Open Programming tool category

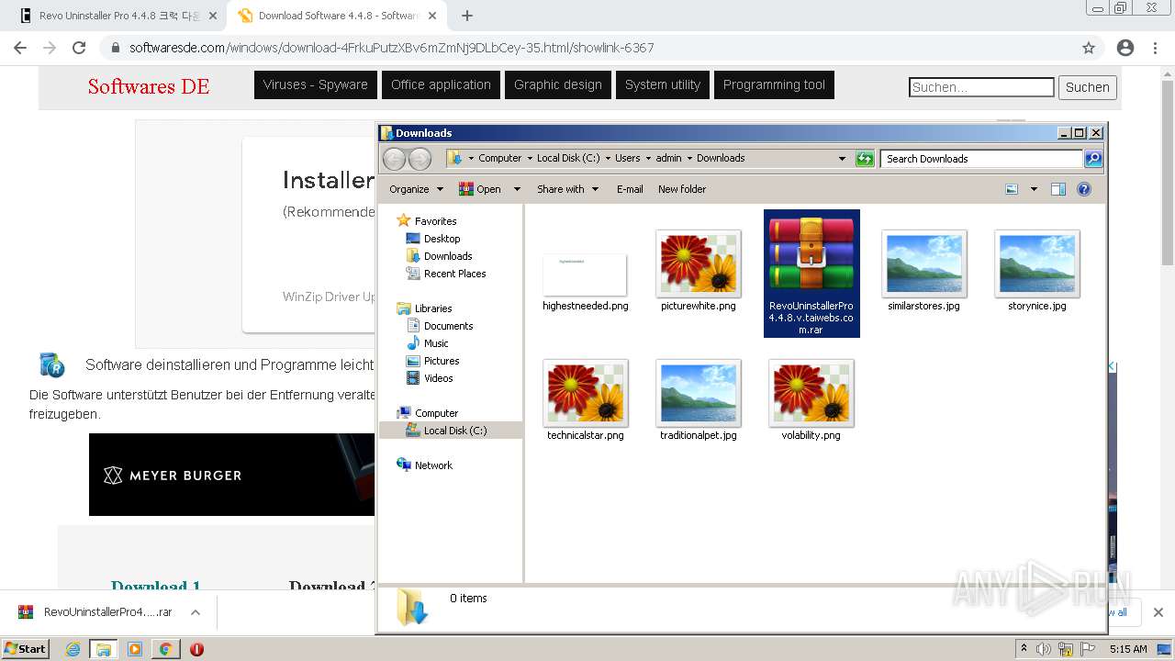[x=774, y=84]
